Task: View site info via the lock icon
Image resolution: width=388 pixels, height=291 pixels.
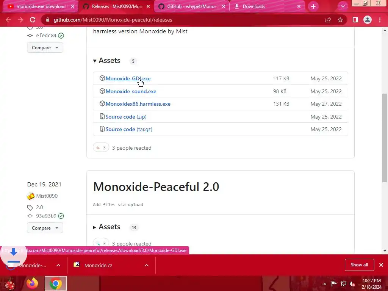Action: click(x=48, y=20)
